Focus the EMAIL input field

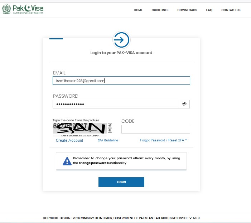tap(121, 81)
